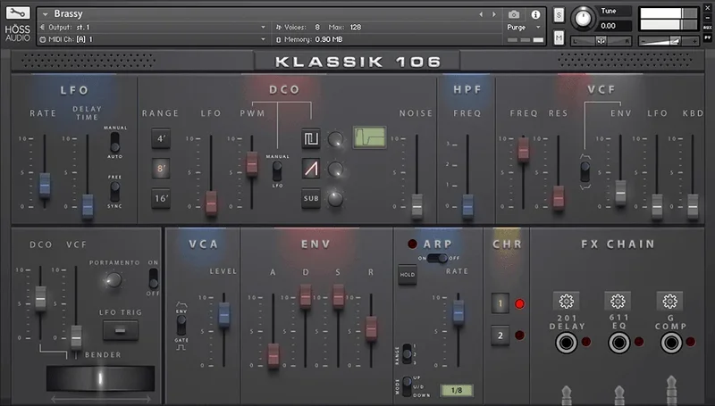Click the Max voices 128 value
This screenshot has width=715, height=406.
356,28
